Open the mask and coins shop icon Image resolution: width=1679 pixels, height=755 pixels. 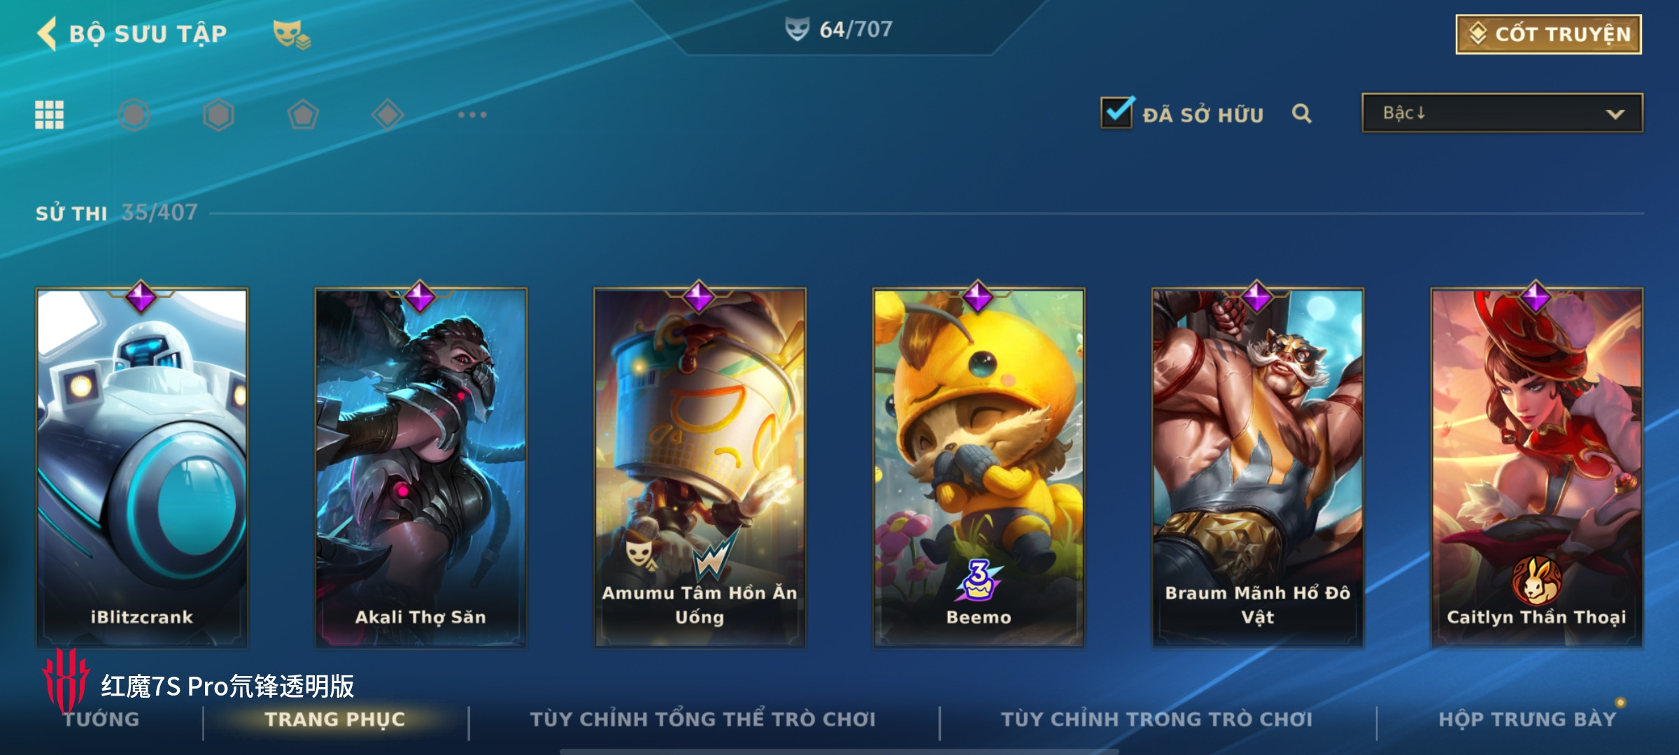pos(291,34)
